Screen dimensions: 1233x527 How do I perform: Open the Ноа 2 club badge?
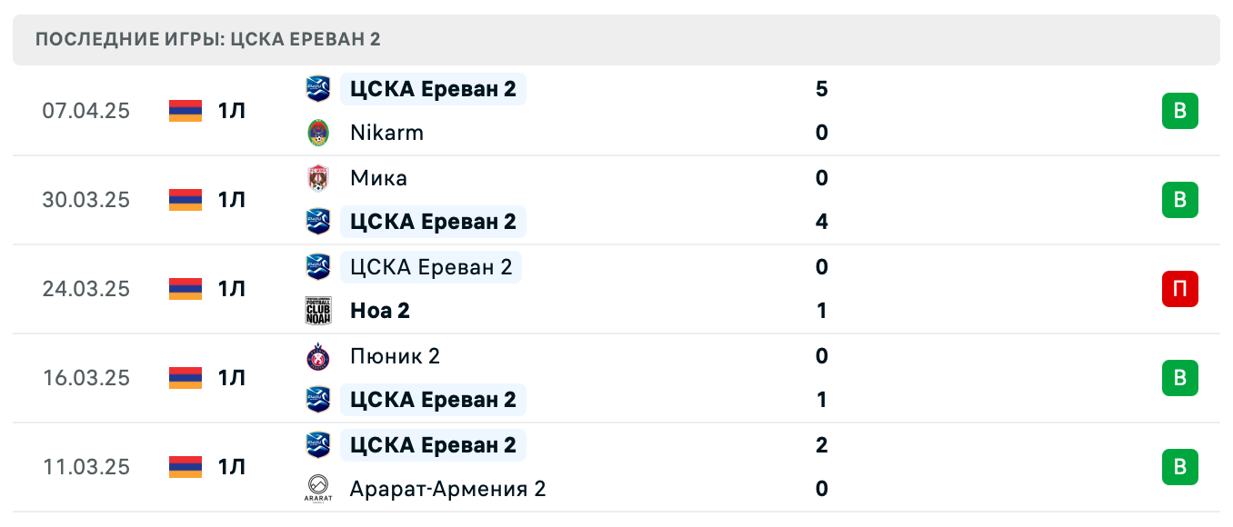click(x=319, y=310)
